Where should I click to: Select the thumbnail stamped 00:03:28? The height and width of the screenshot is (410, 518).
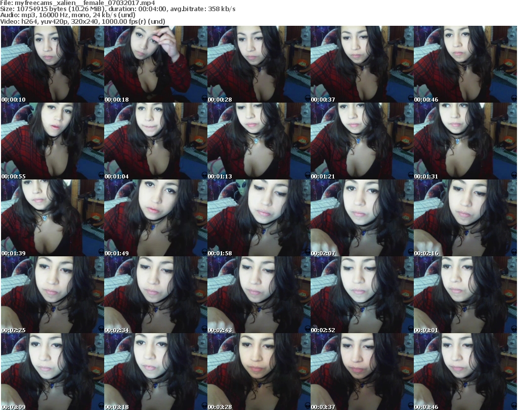point(258,372)
